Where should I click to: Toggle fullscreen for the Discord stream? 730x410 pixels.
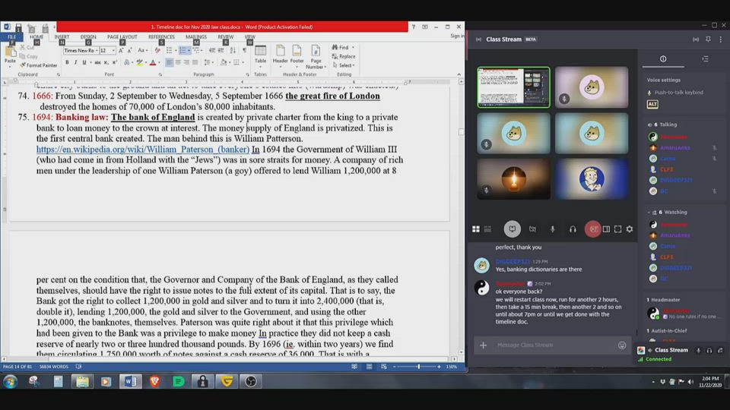pyautogui.click(x=617, y=229)
